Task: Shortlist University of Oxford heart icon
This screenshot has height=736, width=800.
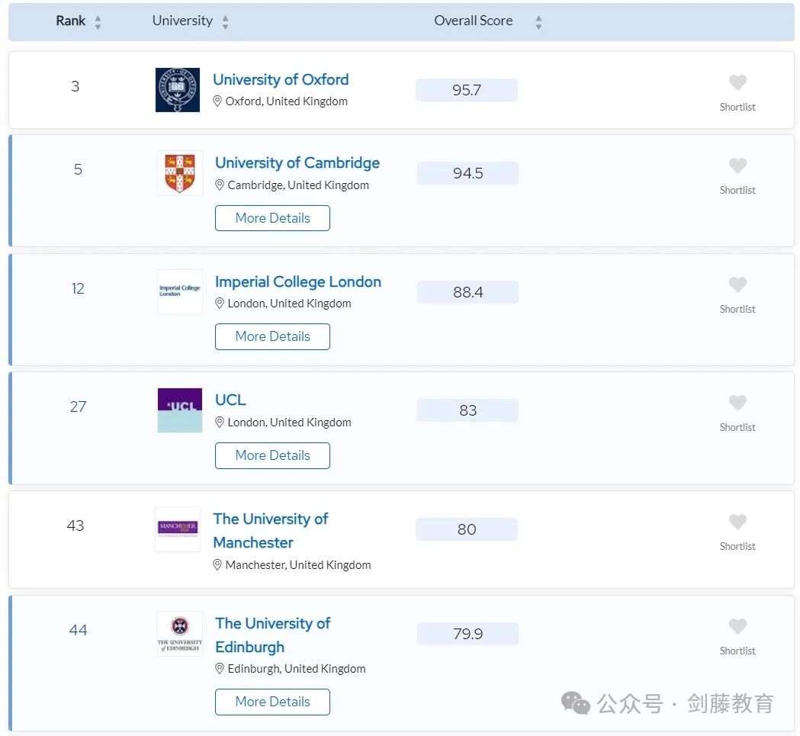Action: (x=737, y=82)
